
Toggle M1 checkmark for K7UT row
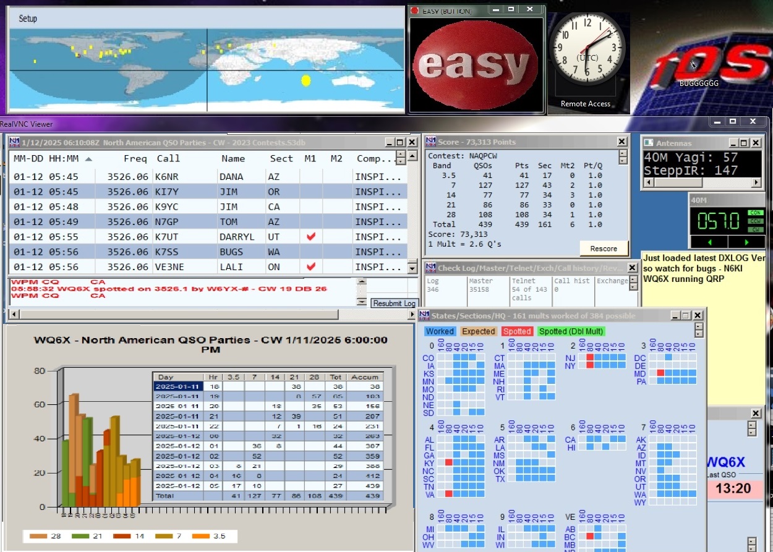311,237
